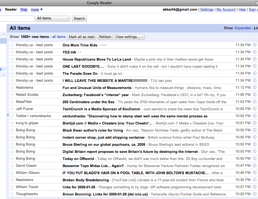
Task: Click into the search text field
Action: (x=17, y=18)
